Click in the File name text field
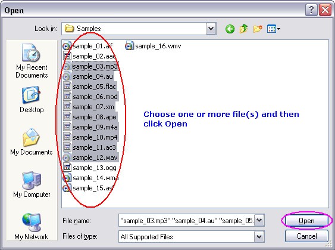The height and width of the screenshot is (250, 335). (x=186, y=220)
